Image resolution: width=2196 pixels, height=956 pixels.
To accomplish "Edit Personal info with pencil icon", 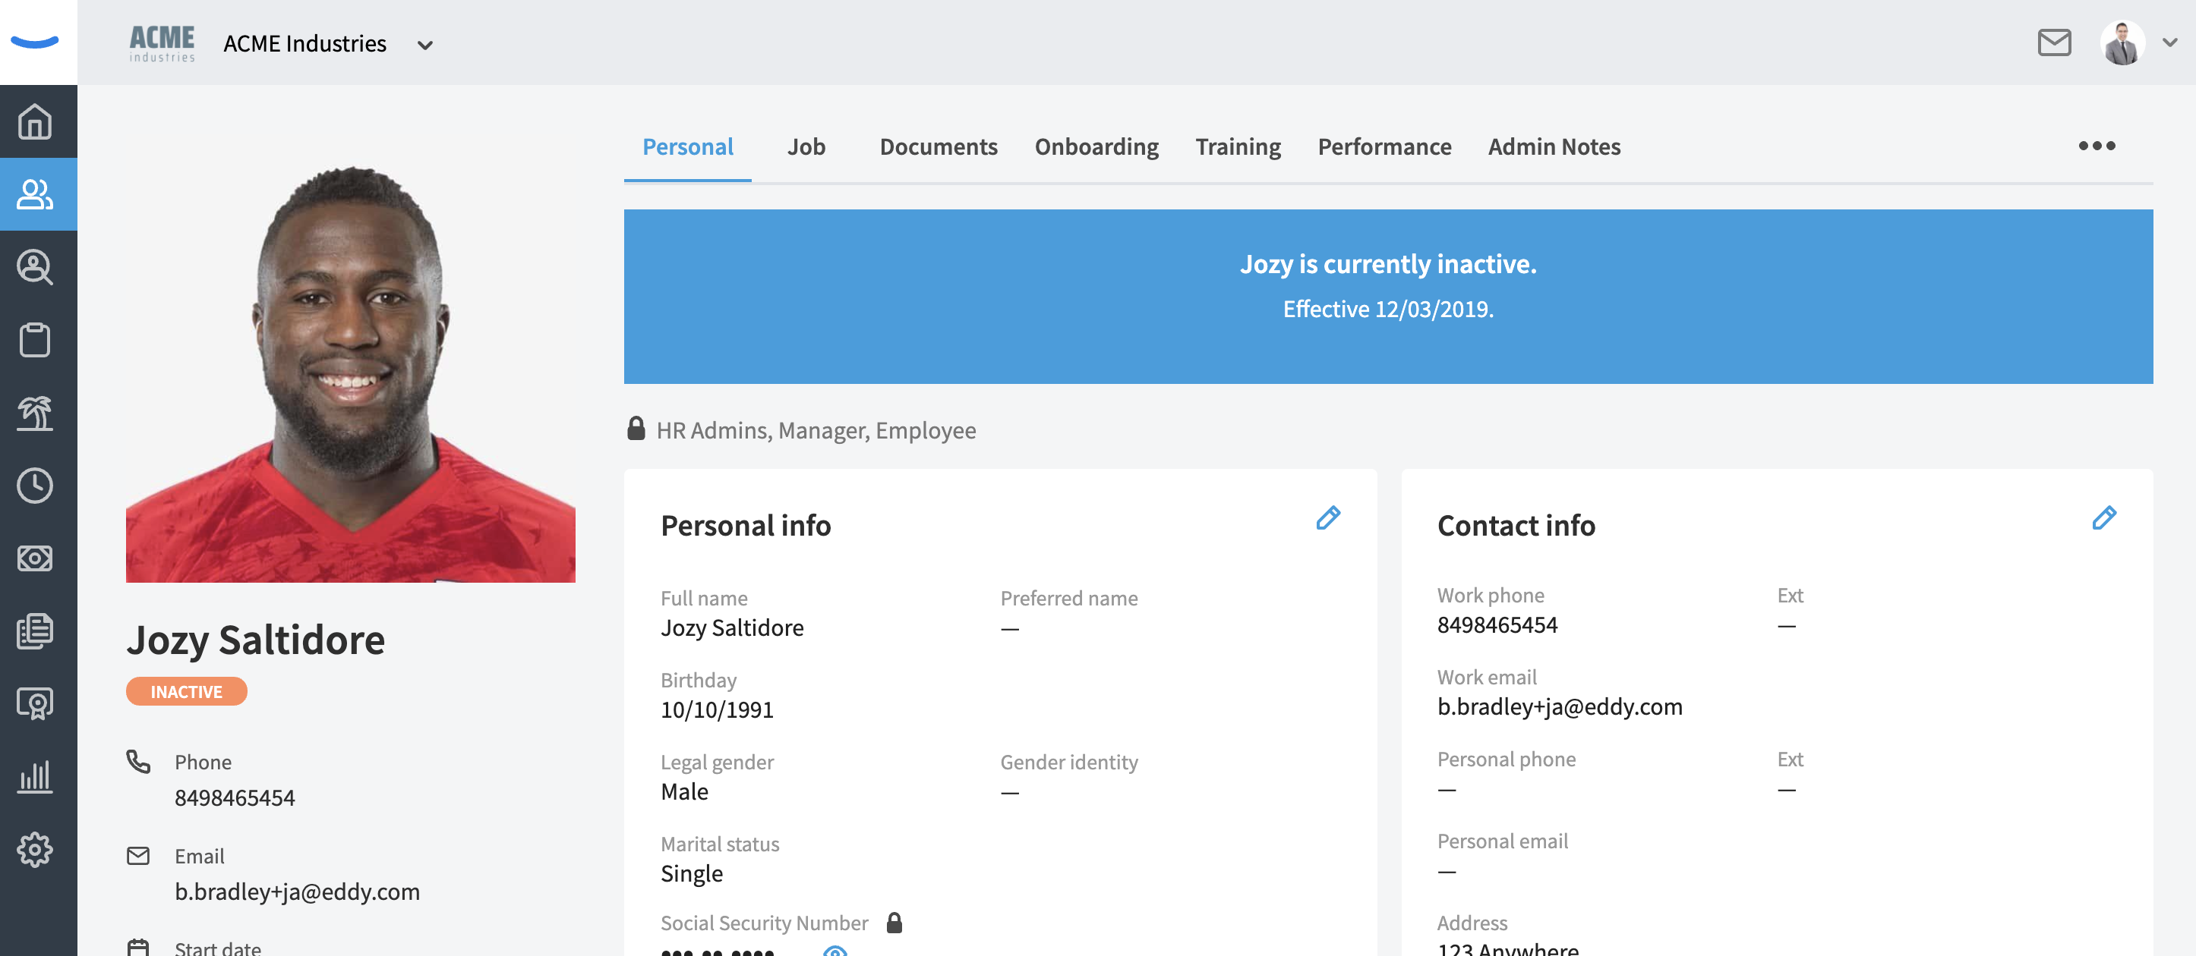I will [1327, 517].
